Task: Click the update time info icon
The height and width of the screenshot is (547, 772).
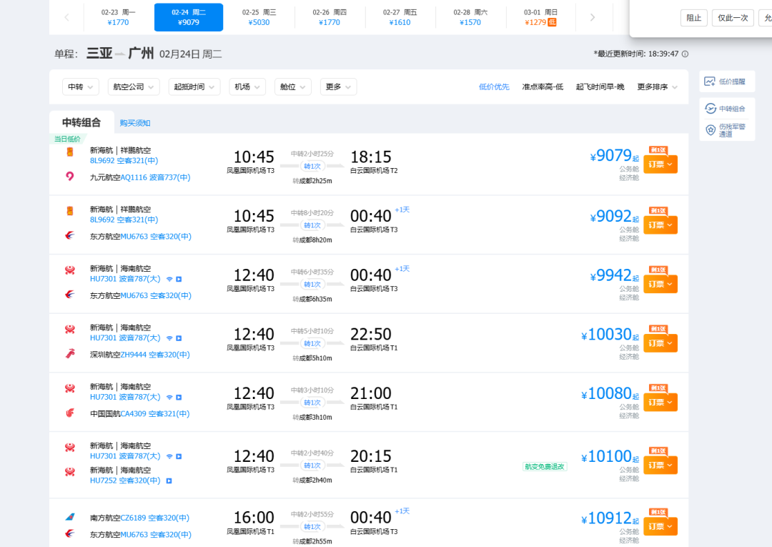Action: click(685, 54)
